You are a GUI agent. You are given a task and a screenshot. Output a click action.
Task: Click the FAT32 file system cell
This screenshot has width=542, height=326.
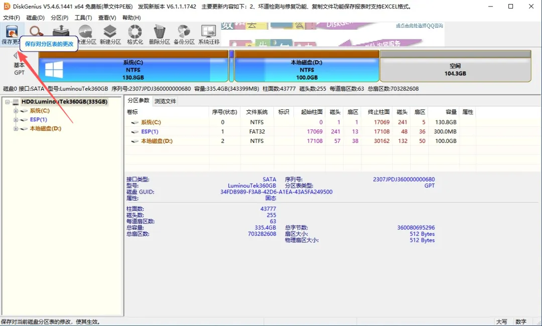coord(257,131)
